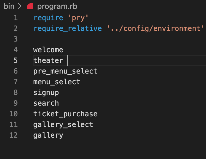206x159 pixels.
Task: Place cursor on welcome method call
Action: 48,50
